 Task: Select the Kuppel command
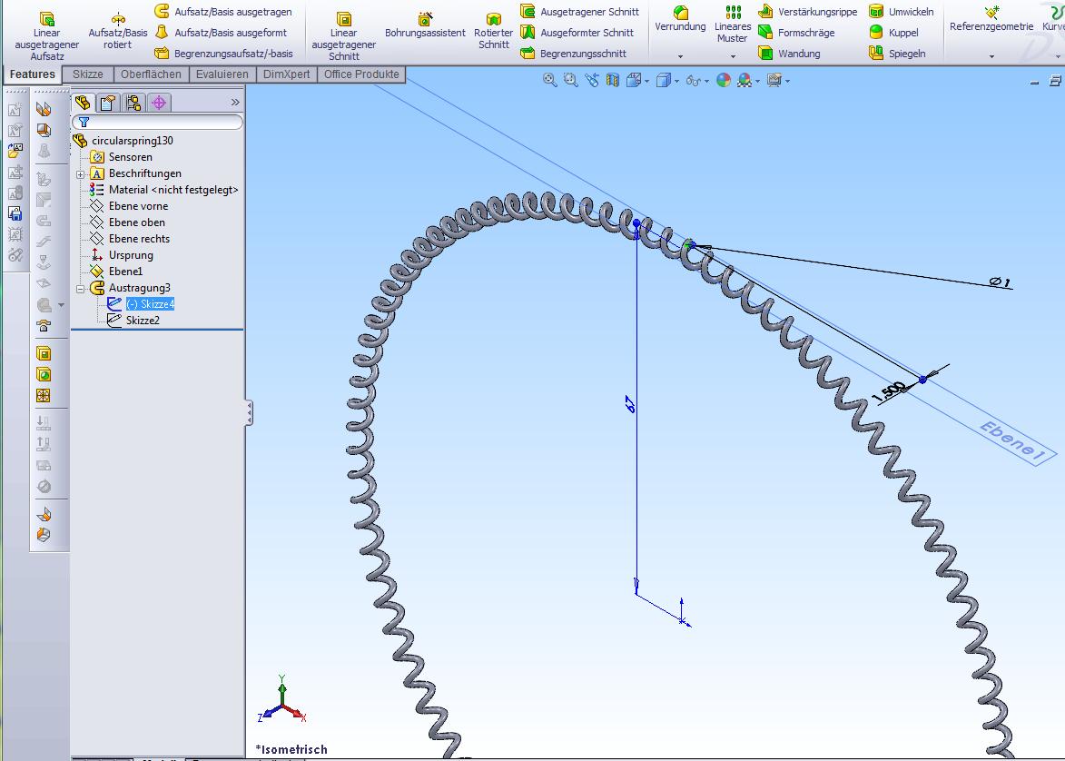(893, 33)
